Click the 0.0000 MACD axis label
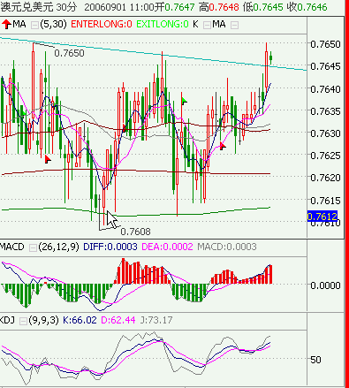The image size is (349, 388). [x=325, y=285]
